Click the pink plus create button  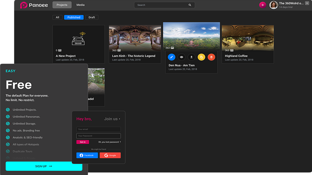pos(262,5)
